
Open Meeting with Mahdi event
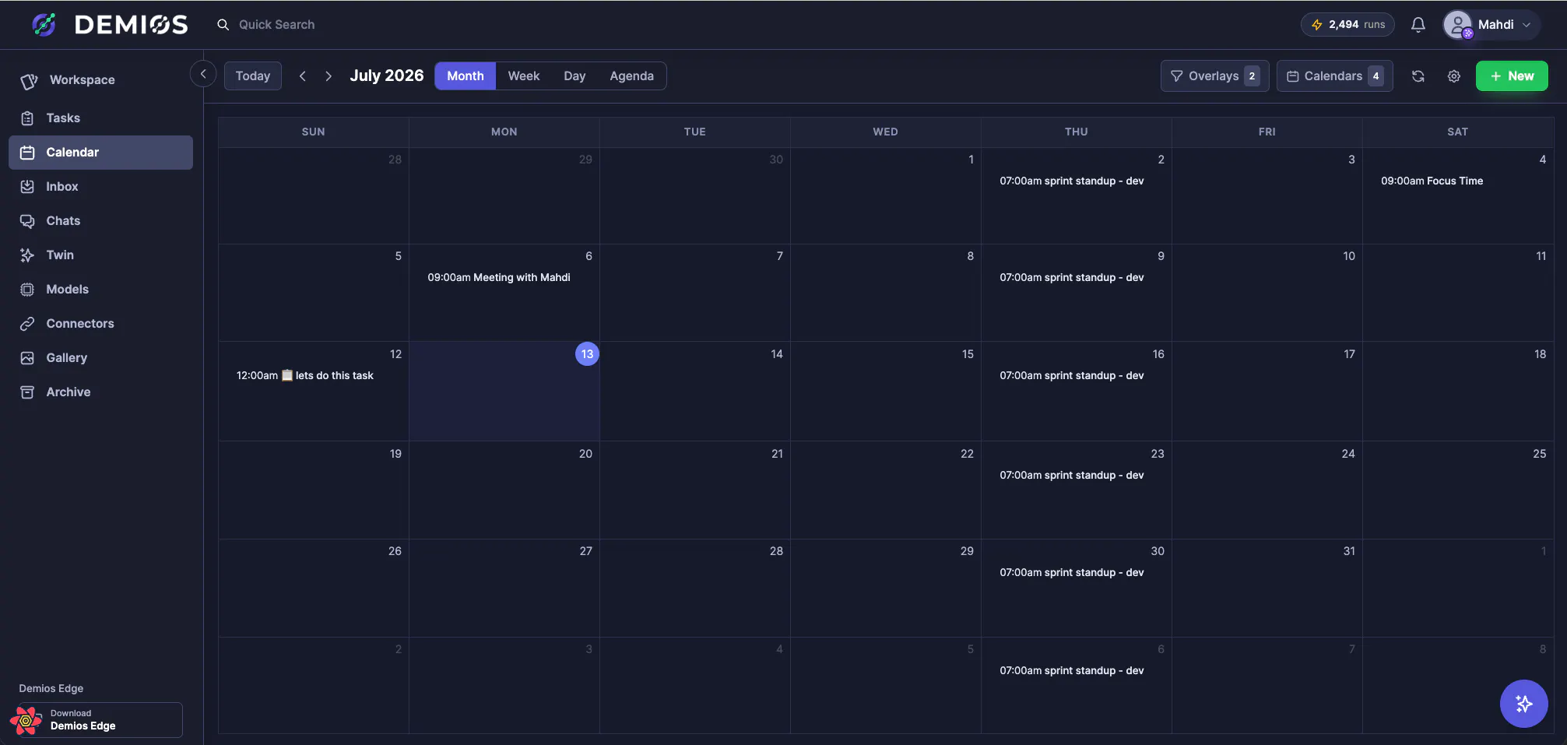[499, 278]
